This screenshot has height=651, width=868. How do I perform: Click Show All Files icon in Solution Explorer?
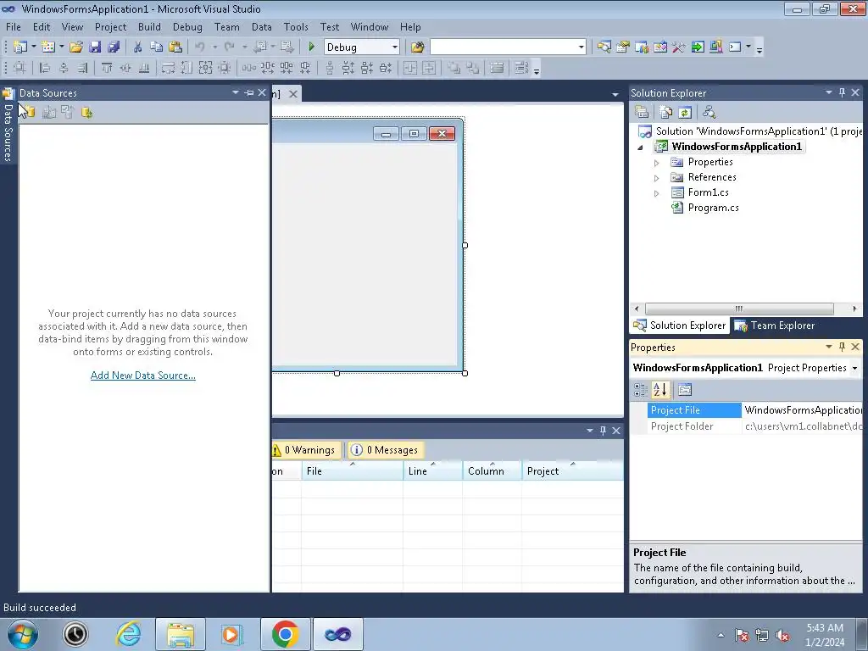click(x=666, y=113)
